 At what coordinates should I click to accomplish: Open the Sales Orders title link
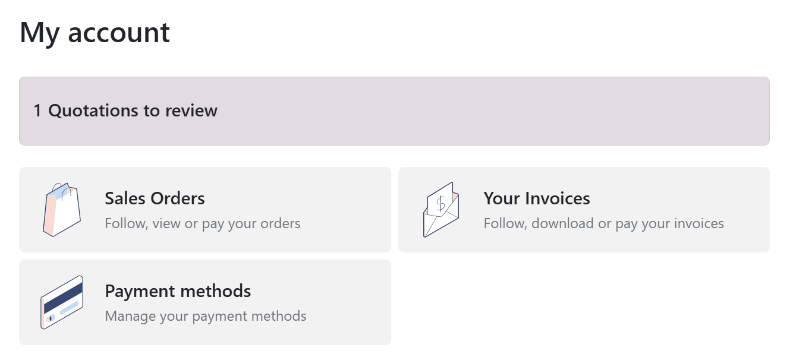(155, 198)
